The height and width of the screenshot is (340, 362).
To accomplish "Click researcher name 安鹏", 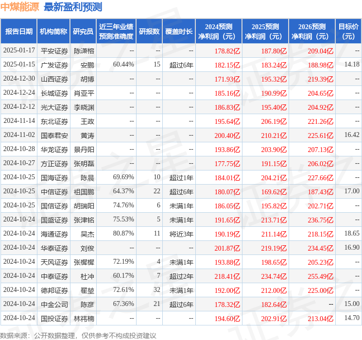I will (87, 65).
